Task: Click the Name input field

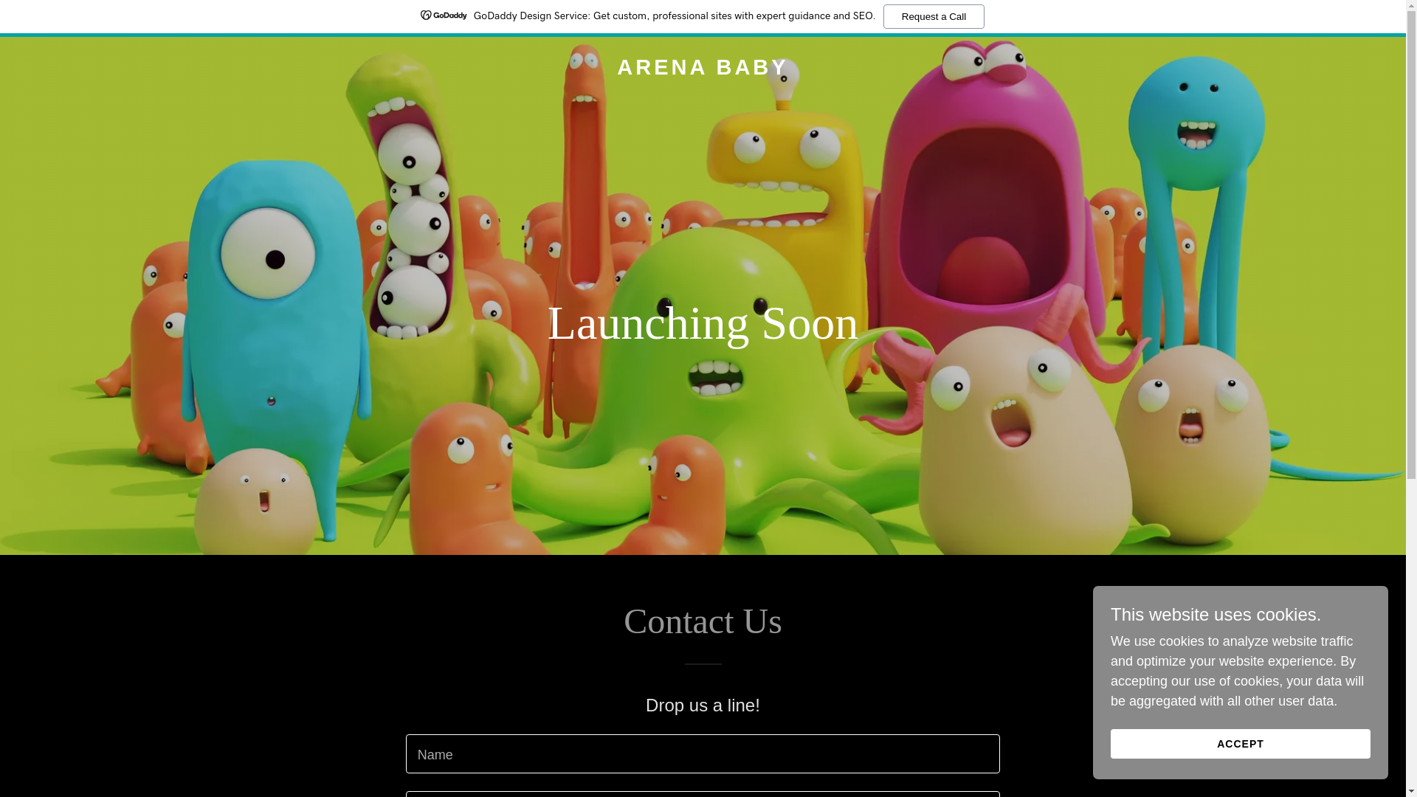Action: pos(703,753)
